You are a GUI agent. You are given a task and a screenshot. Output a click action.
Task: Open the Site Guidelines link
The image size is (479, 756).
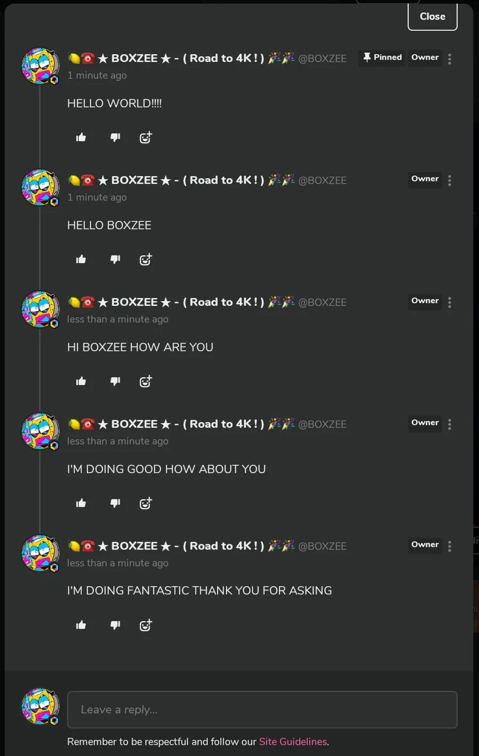tap(293, 742)
